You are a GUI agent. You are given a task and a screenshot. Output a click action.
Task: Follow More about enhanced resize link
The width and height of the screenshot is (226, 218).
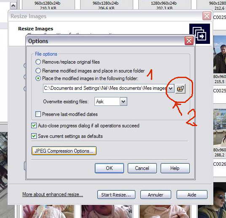point(53,194)
